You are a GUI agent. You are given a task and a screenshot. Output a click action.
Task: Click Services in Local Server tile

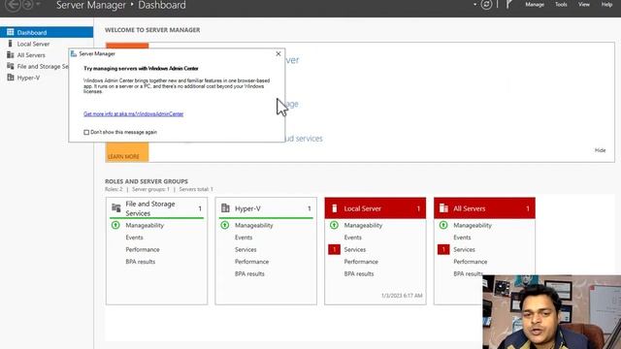[355, 250]
